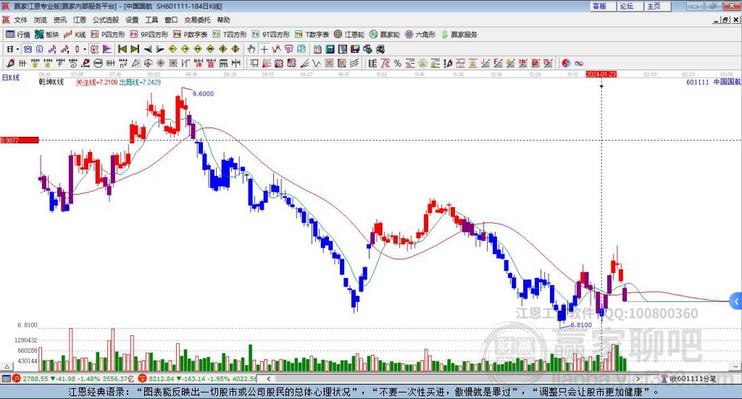Toggle the framed 叙 icon in toolbar
Screen dimensions: 742x399
tap(94, 49)
